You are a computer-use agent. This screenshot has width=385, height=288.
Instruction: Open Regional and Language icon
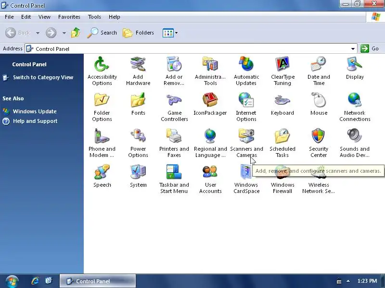click(x=210, y=136)
